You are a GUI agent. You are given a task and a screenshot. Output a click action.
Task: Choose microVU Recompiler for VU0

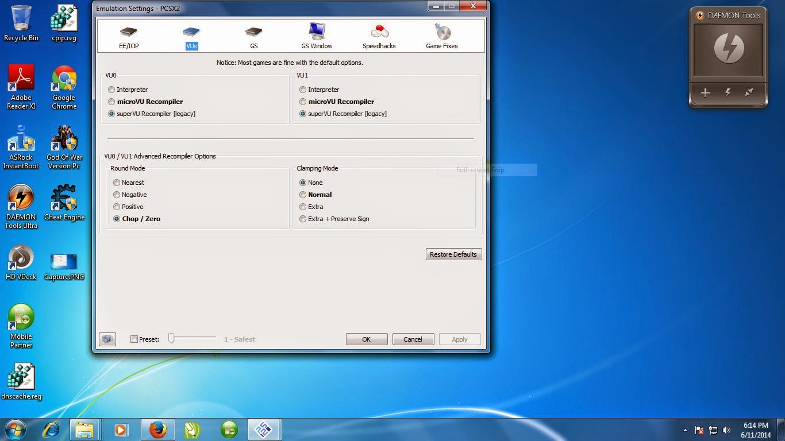pos(145,102)
